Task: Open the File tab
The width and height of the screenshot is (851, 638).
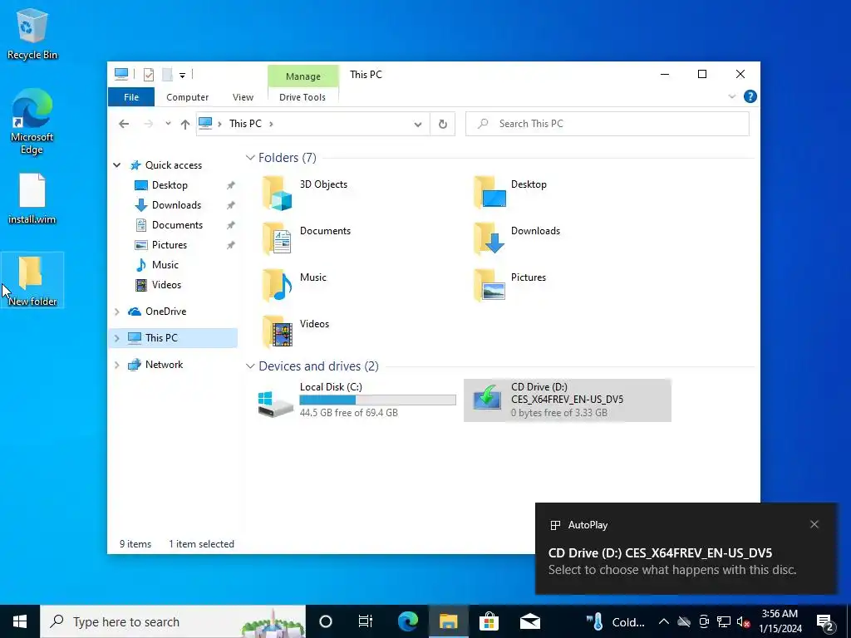Action: tap(131, 97)
